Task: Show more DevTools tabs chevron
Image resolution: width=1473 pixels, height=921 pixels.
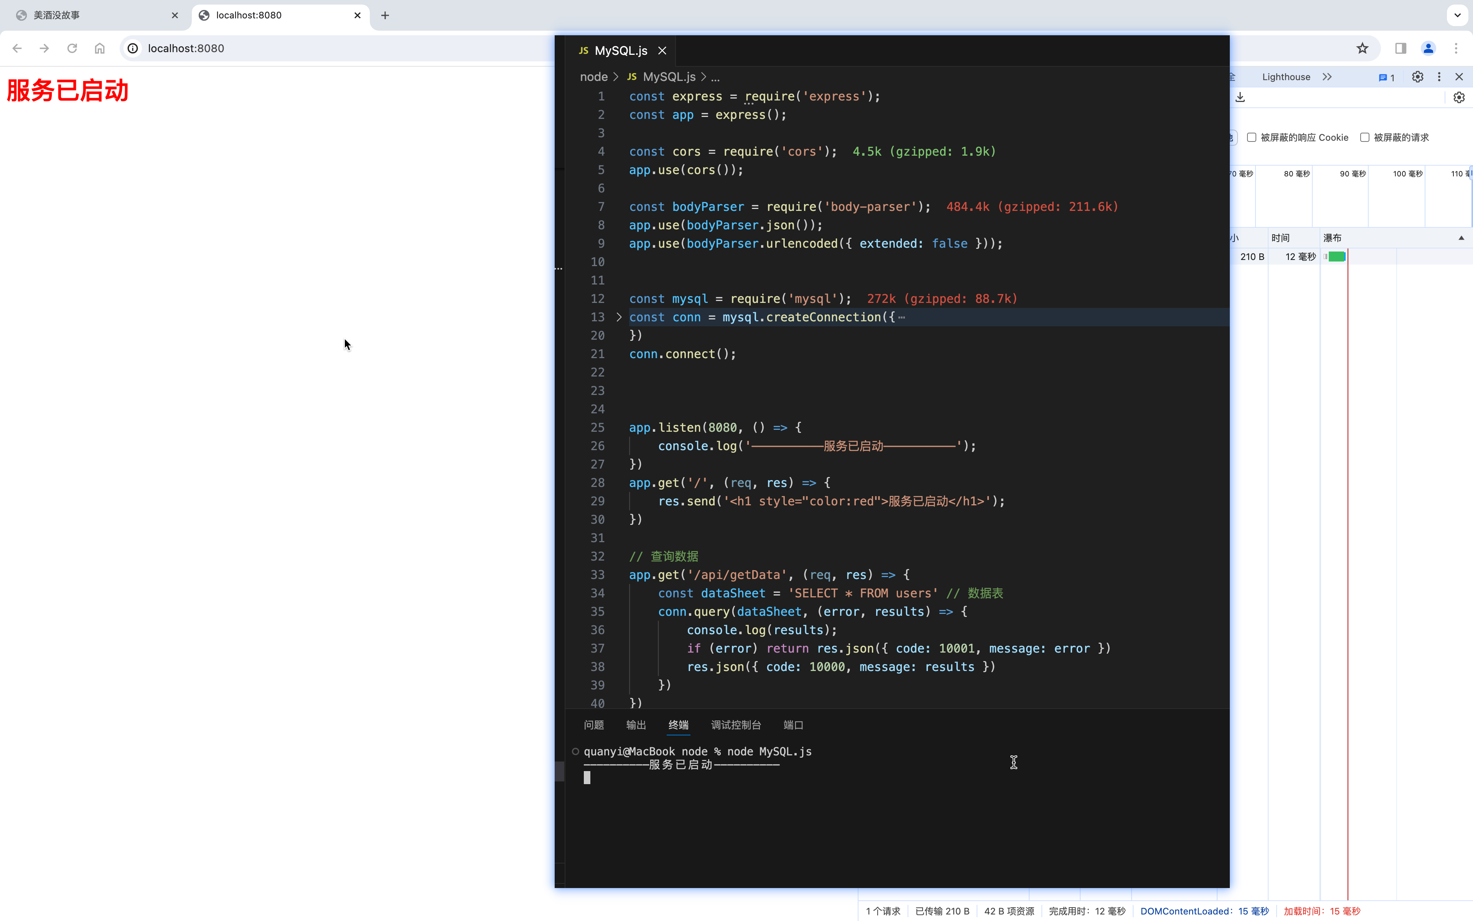Action: coord(1327,77)
